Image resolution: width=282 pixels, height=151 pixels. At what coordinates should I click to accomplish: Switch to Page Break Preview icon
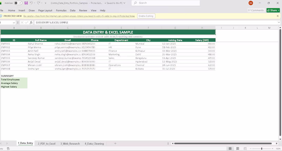[245, 149]
